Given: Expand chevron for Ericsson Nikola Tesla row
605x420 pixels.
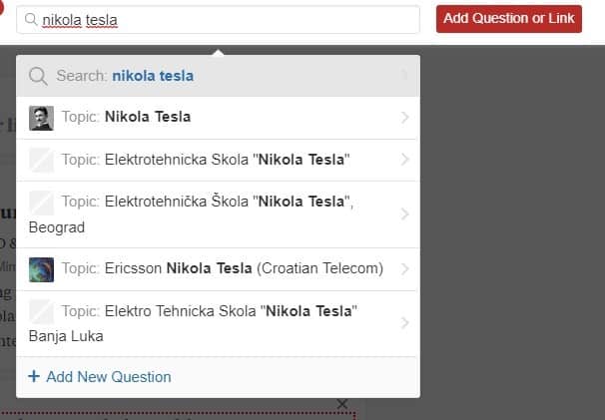Looking at the screenshot, I should point(404,268).
